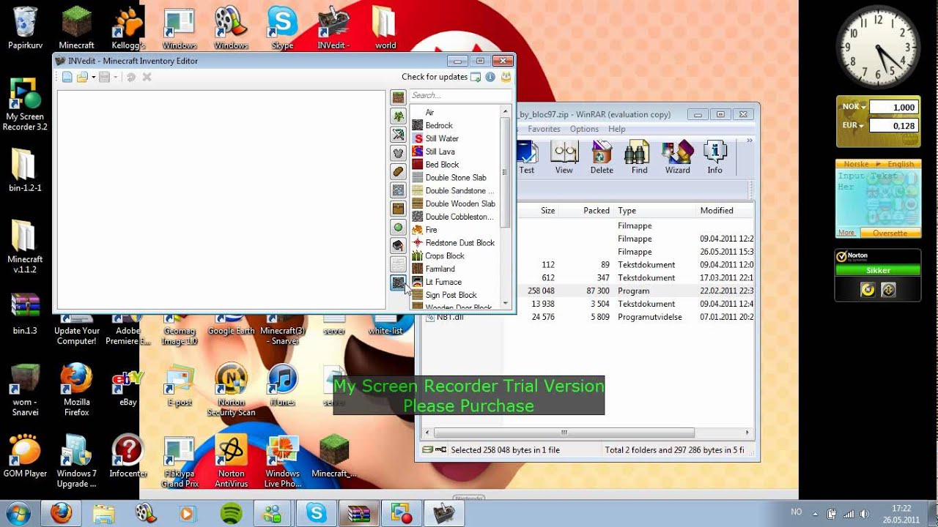This screenshot has height=527, width=938.
Task: Click the Oversette translate button
Action: pyautogui.click(x=890, y=233)
